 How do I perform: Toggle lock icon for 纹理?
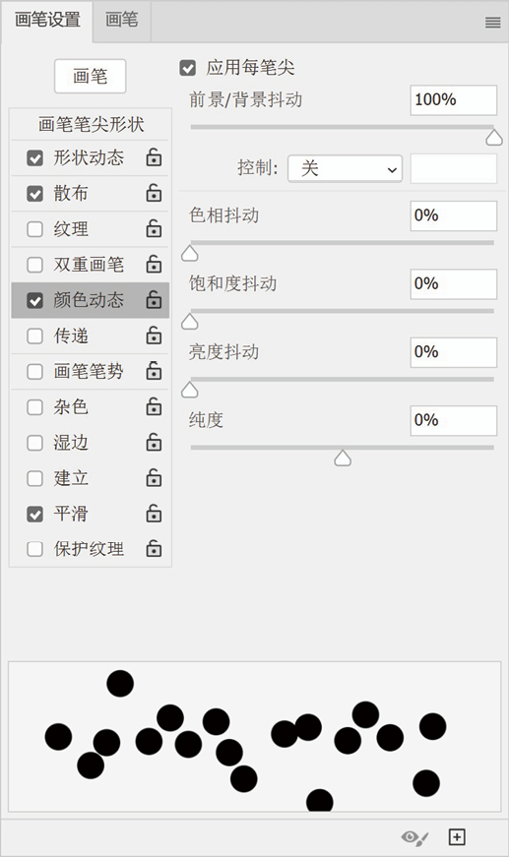154,228
